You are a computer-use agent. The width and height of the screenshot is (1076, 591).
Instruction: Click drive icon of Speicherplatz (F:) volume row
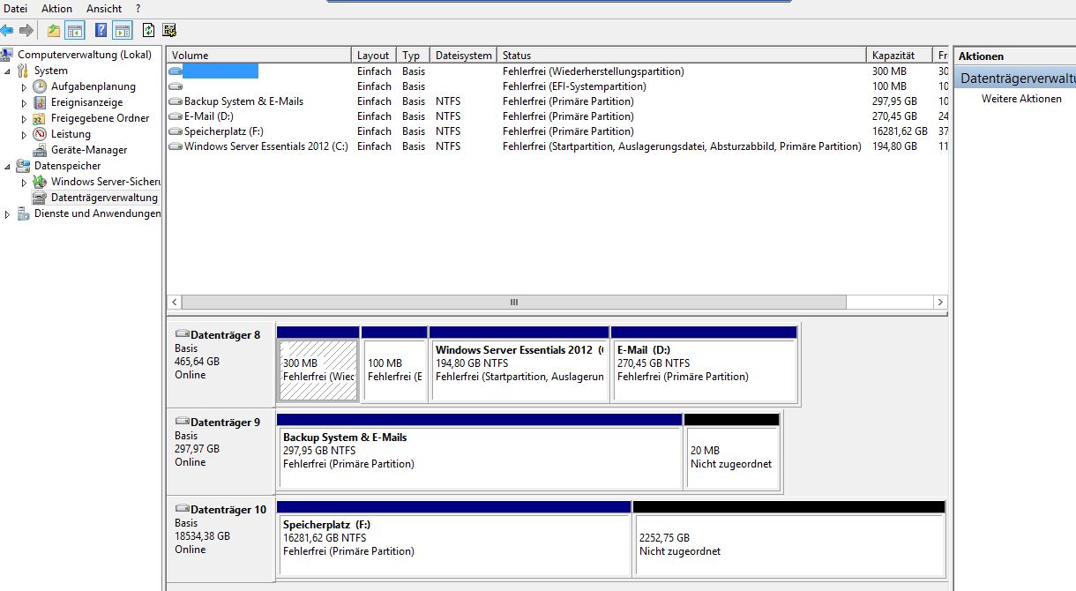point(176,131)
